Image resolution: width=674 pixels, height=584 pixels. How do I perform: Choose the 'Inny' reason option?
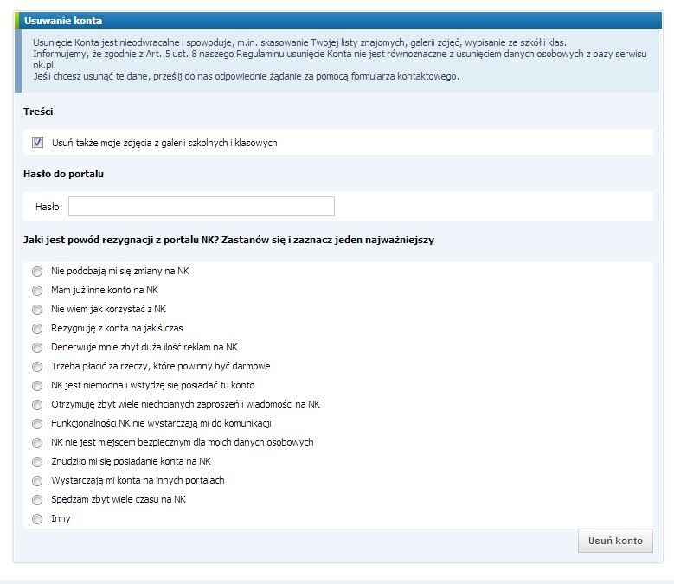[37, 519]
